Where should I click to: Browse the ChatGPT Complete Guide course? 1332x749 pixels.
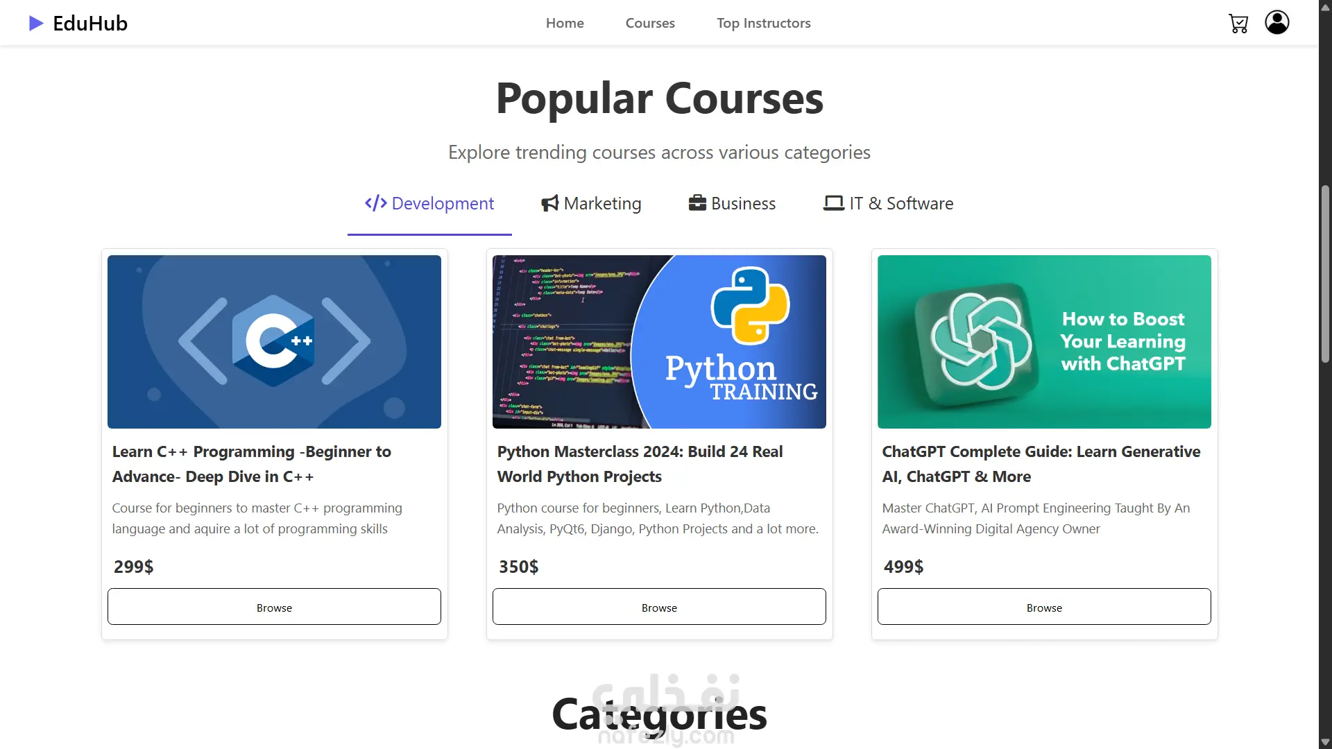click(1044, 607)
